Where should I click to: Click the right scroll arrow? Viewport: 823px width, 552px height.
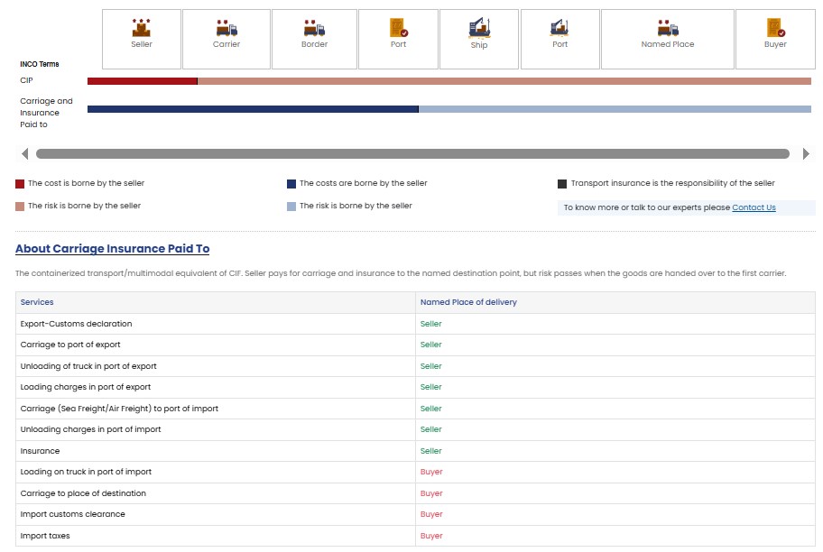pos(806,154)
